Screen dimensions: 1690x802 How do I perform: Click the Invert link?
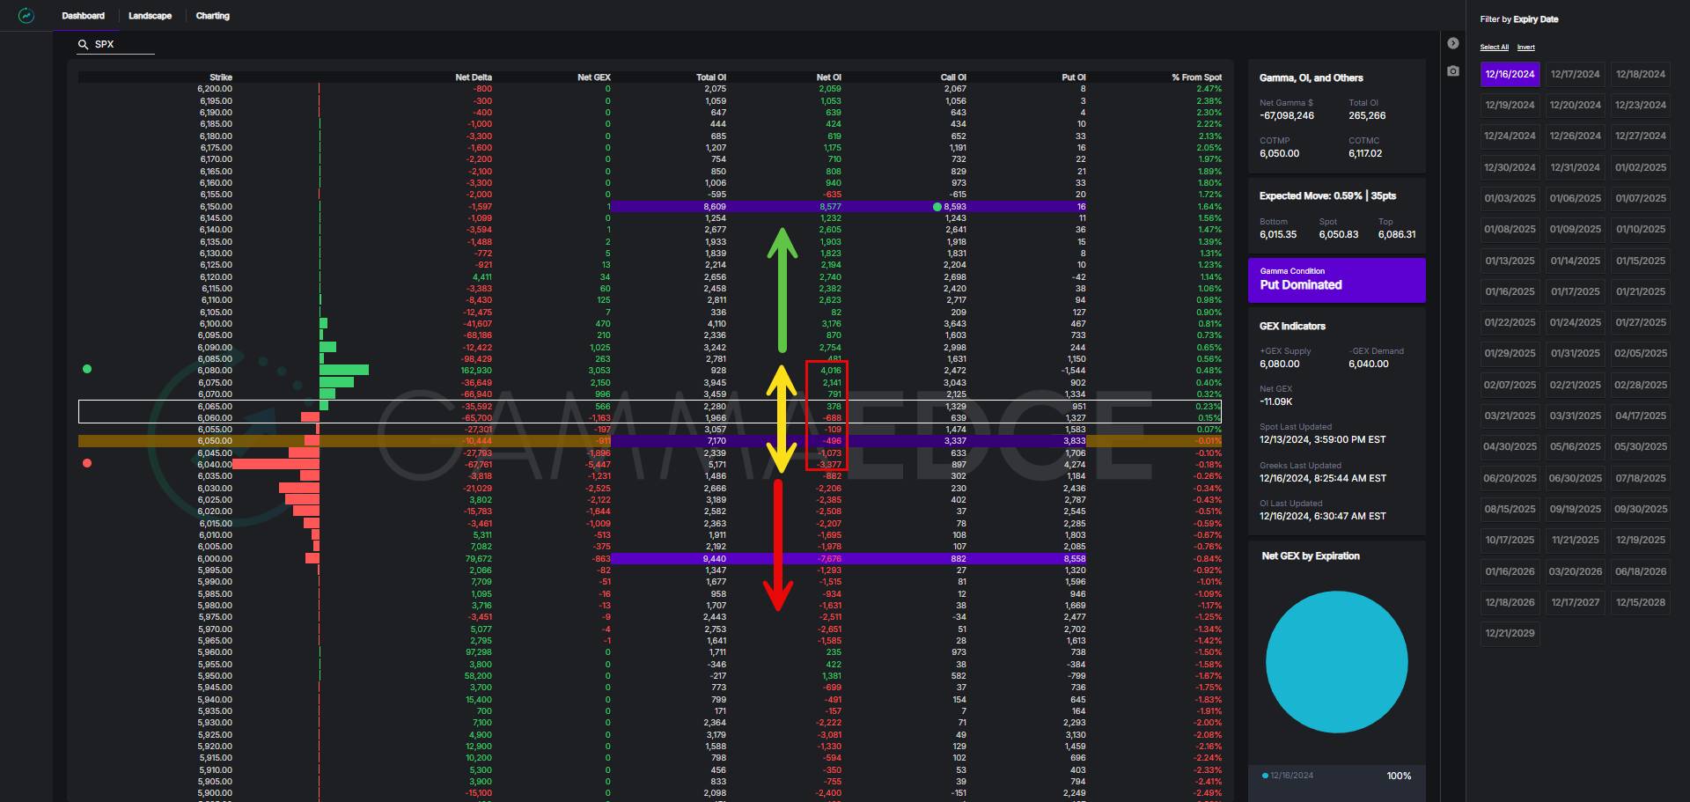pos(1525,48)
